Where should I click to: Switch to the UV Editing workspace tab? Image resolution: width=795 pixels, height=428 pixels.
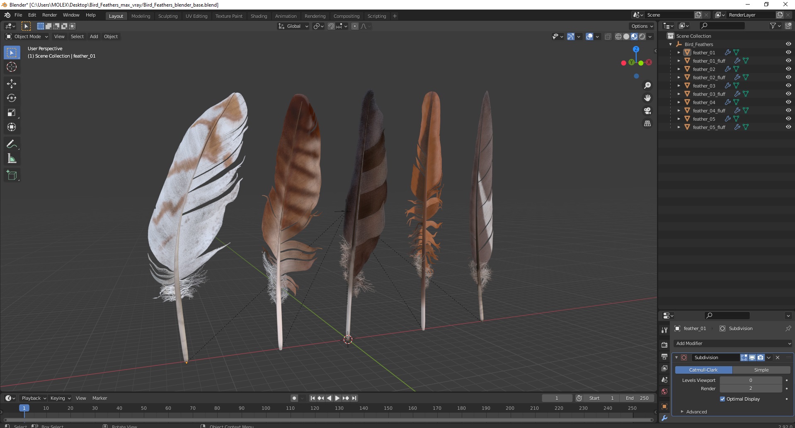[x=196, y=16]
